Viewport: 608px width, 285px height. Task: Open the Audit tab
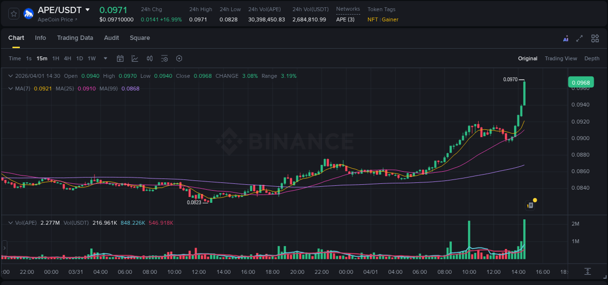pyautogui.click(x=111, y=38)
